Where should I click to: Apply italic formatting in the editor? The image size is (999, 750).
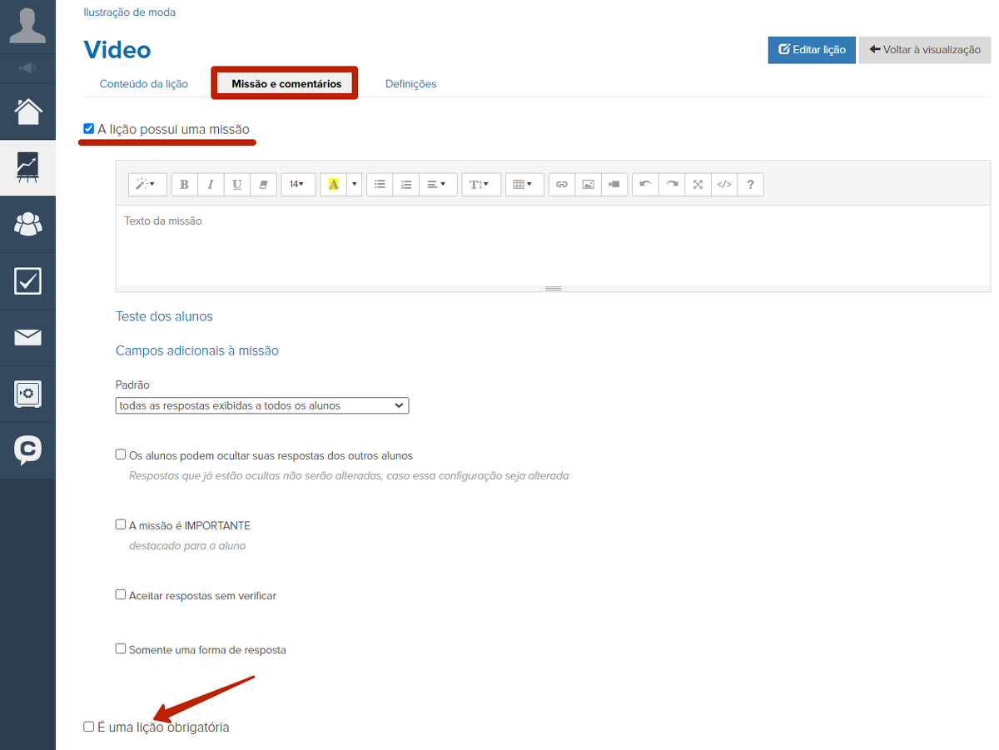click(211, 185)
